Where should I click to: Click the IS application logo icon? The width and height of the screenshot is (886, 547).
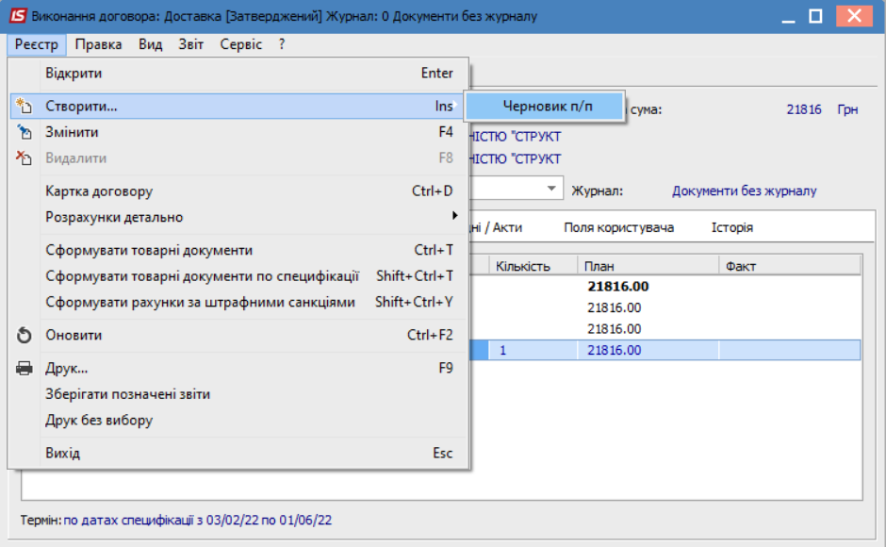(18, 16)
